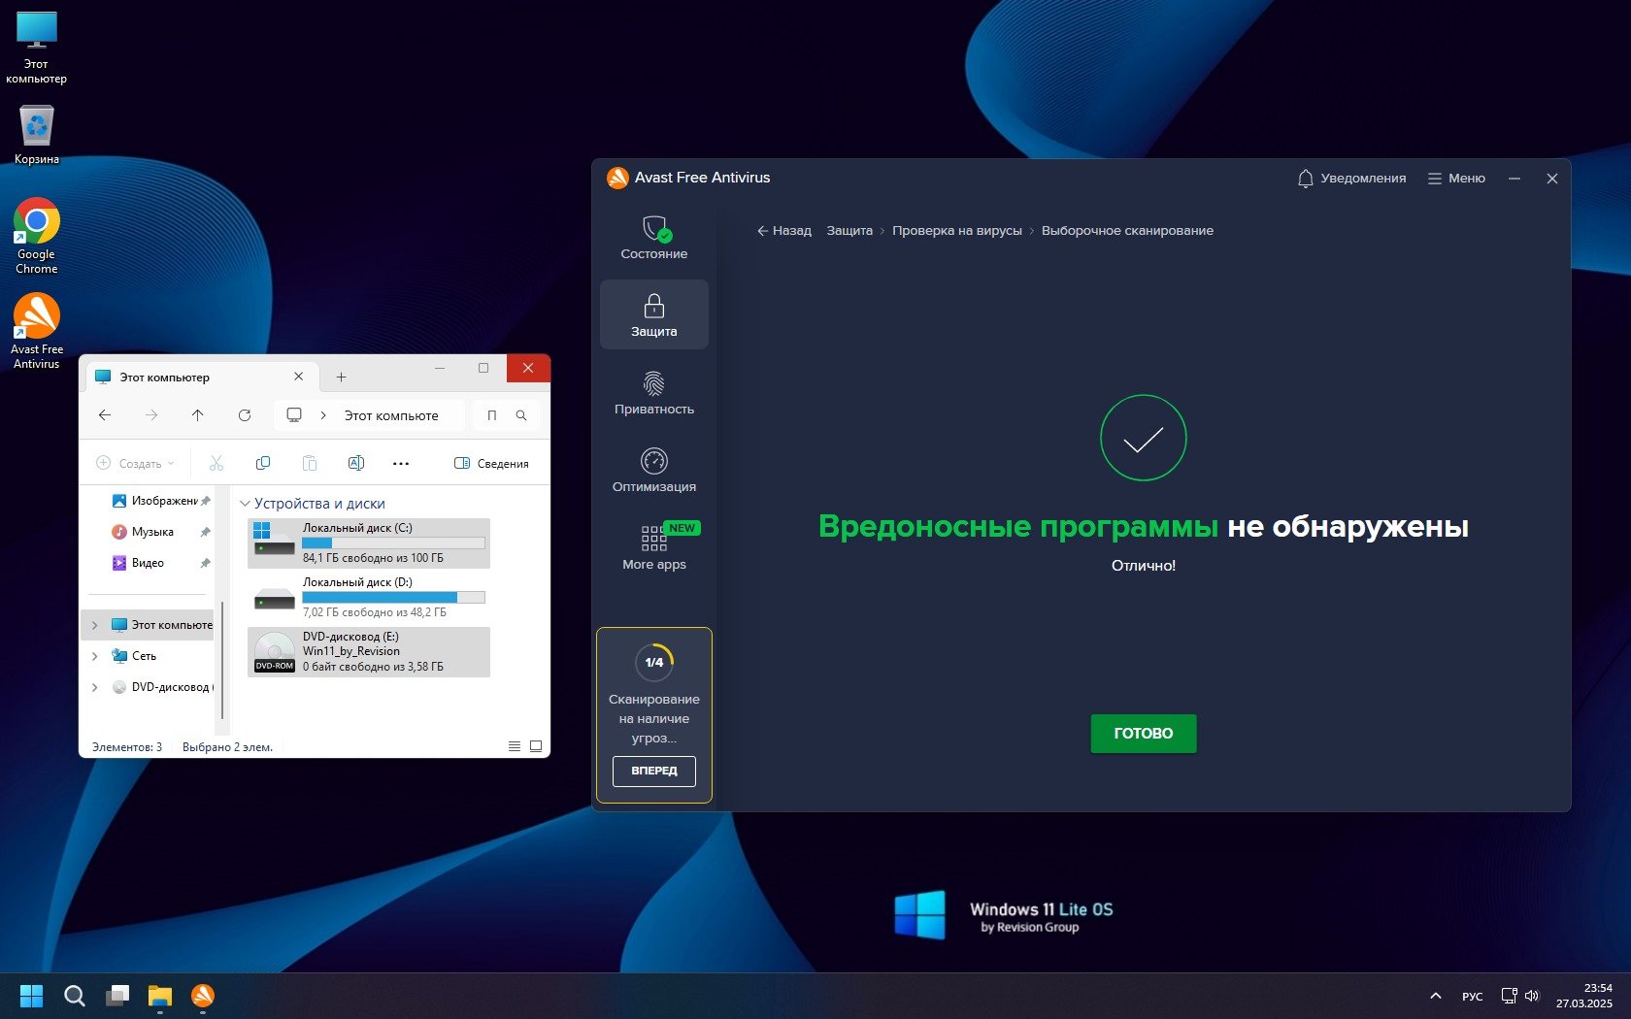This screenshot has width=1631, height=1019.
Task: Open the Этот компьютер desktop shortcut
Action: coord(37,48)
